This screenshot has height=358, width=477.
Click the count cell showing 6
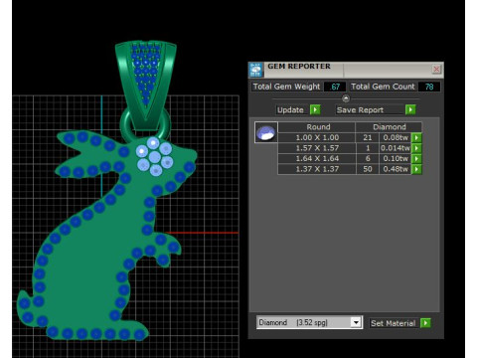pyautogui.click(x=368, y=159)
